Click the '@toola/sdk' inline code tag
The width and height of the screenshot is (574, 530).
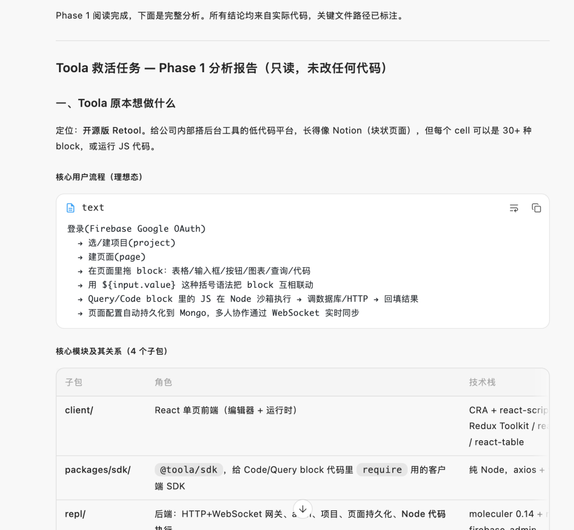(x=189, y=469)
